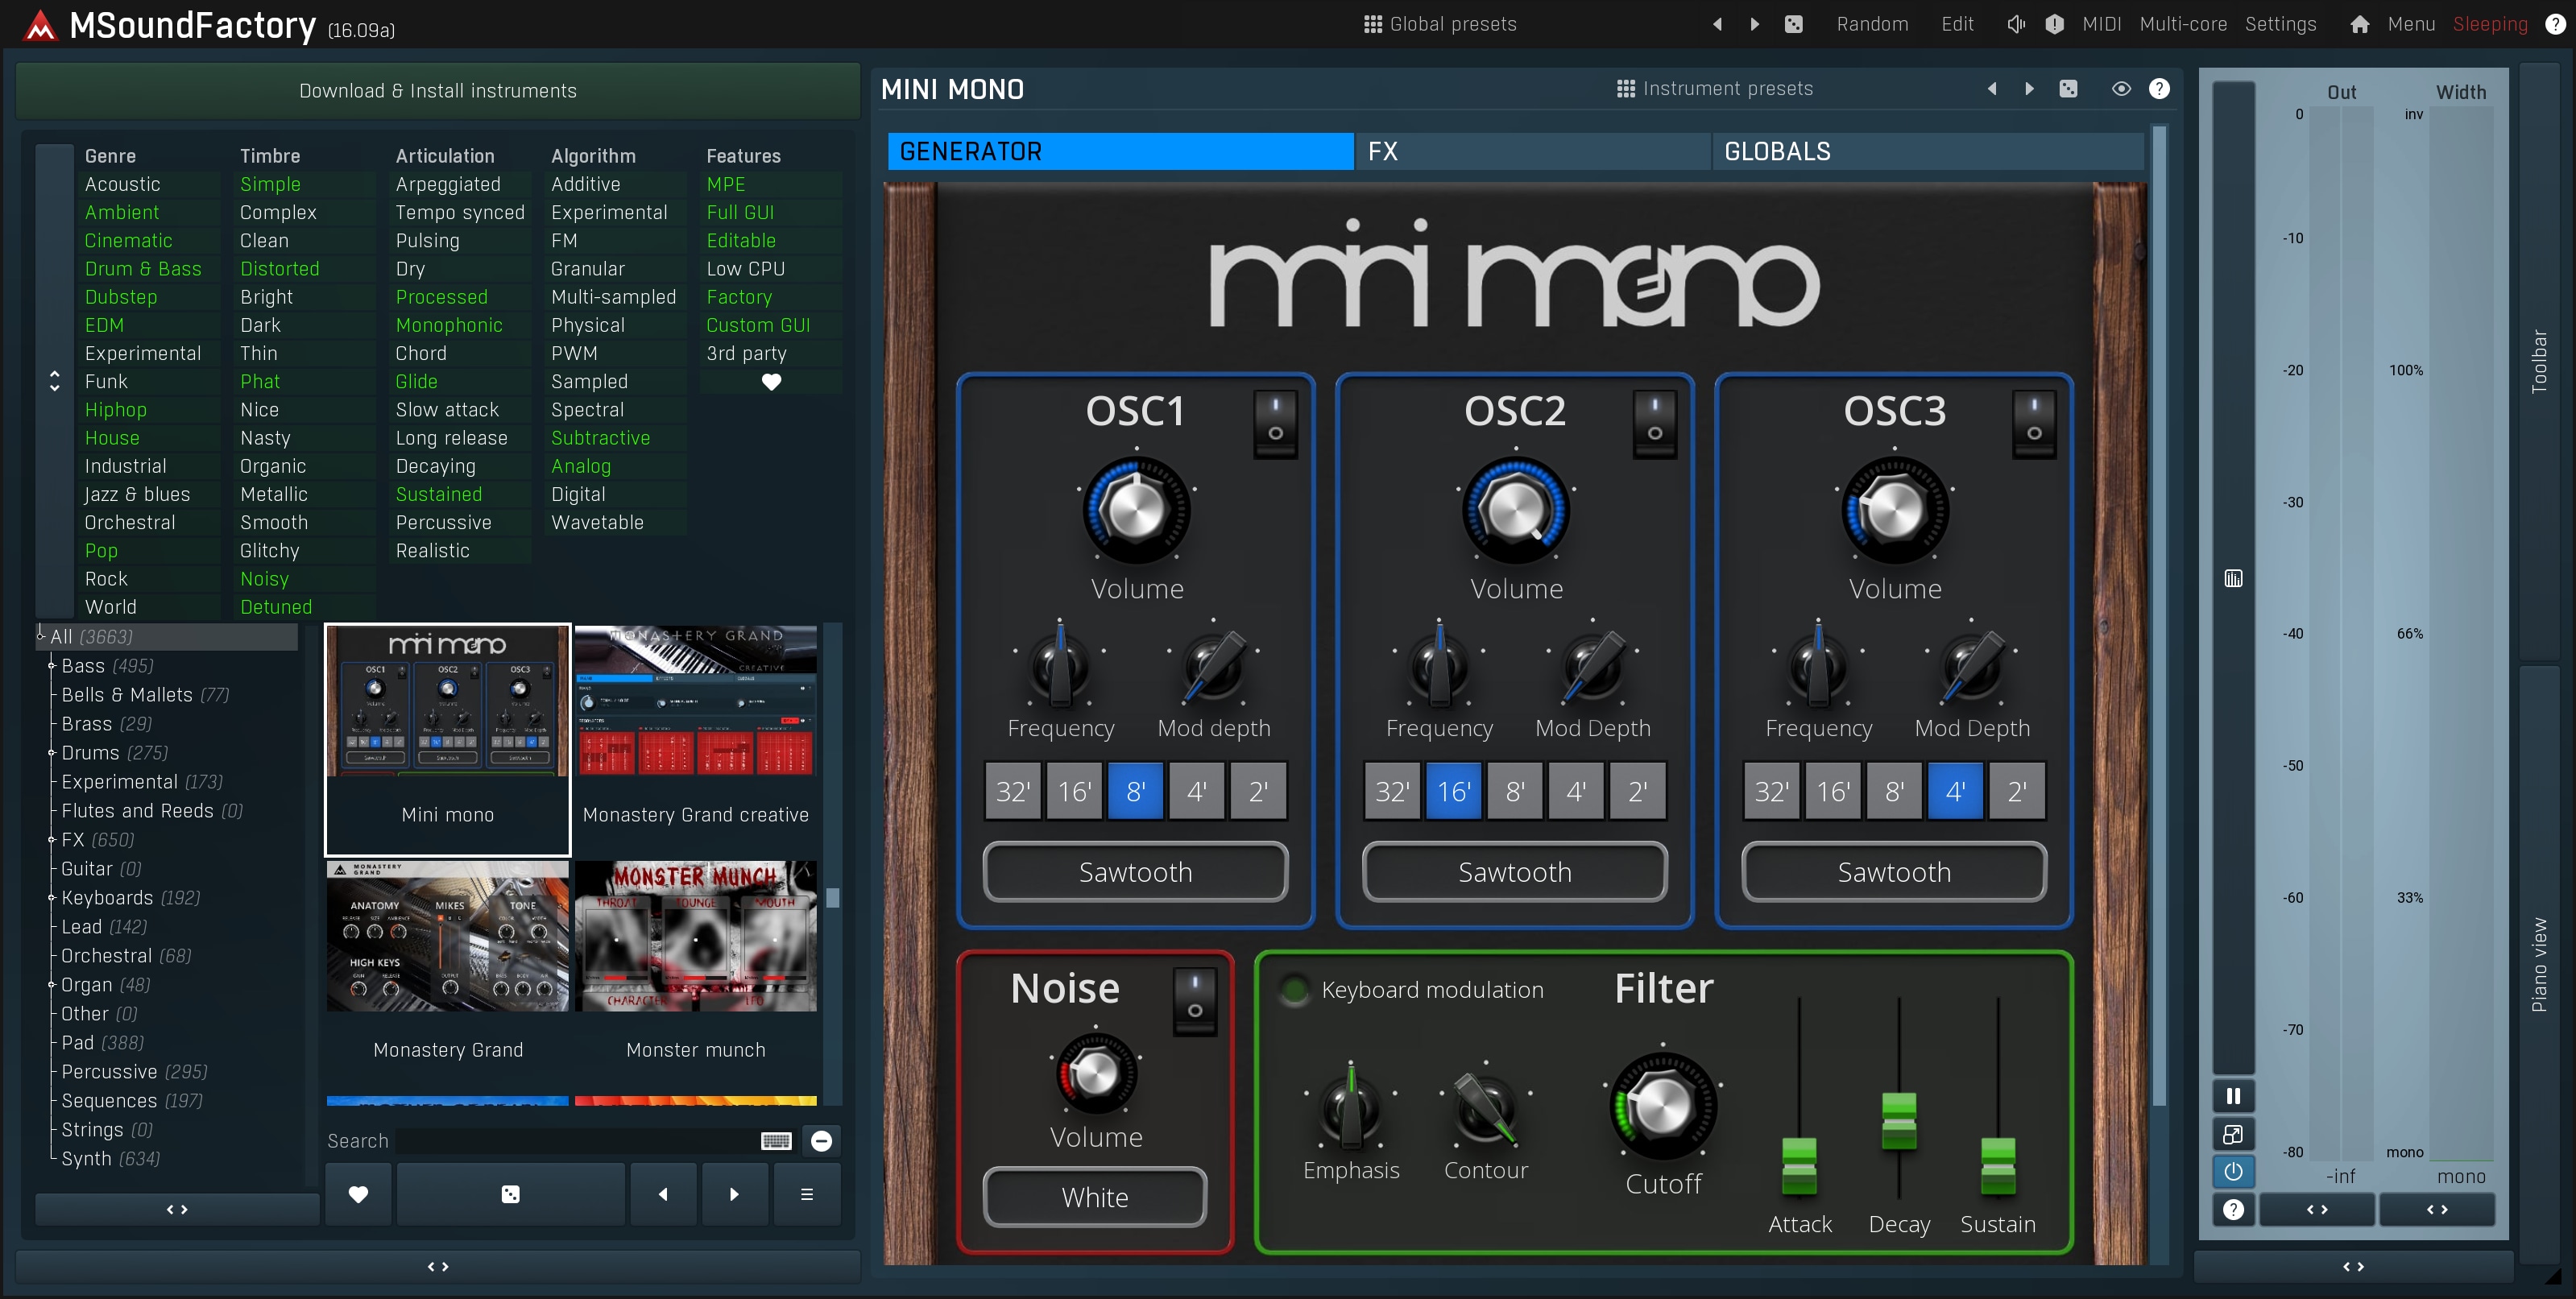Image resolution: width=2576 pixels, height=1299 pixels.
Task: Clear search with the minus icon
Action: click(821, 1141)
